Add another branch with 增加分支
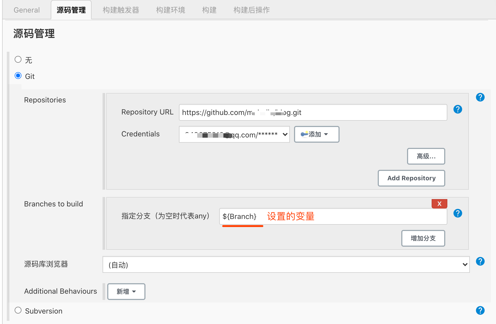The width and height of the screenshot is (496, 324). coord(423,238)
